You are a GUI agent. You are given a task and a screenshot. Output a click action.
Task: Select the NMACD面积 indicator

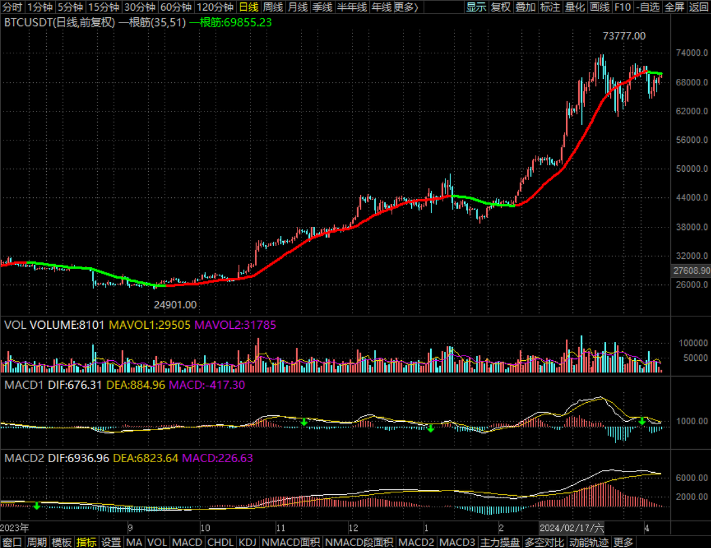tap(291, 542)
